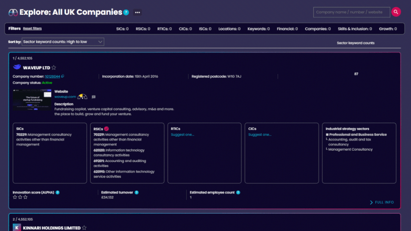The image size is (411, 231).
Task: Open Full Info for WaveUp
Action: [382, 203]
